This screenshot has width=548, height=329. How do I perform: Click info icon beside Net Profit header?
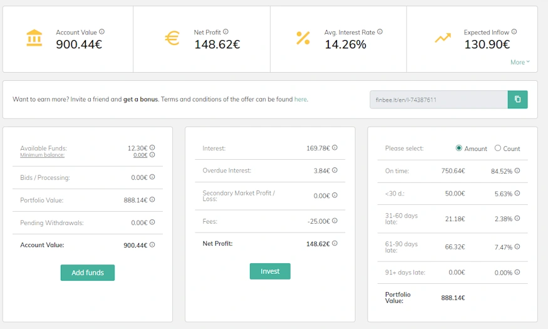pos(225,31)
